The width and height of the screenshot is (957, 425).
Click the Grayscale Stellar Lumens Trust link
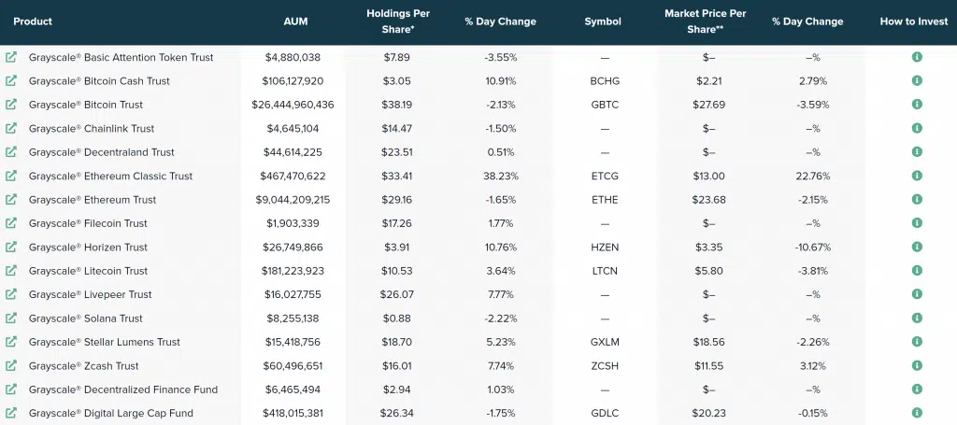tap(105, 342)
